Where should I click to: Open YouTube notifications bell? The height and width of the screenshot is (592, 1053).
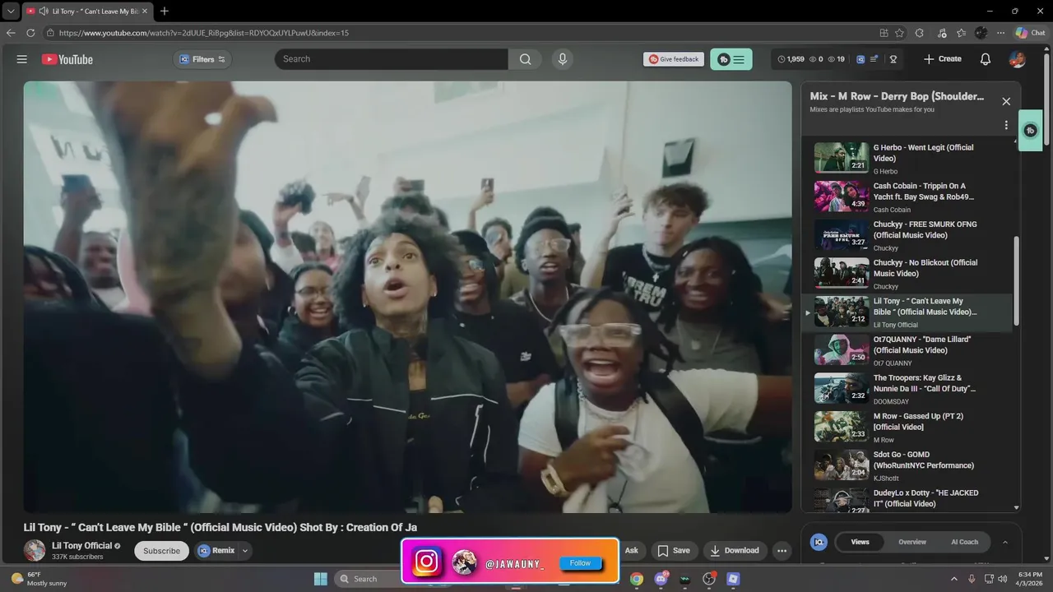pos(986,59)
